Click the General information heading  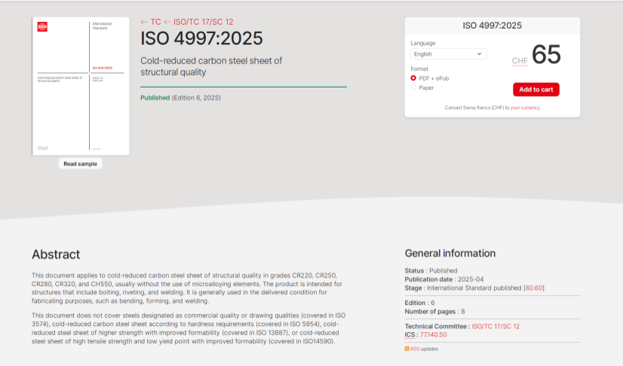[450, 253]
